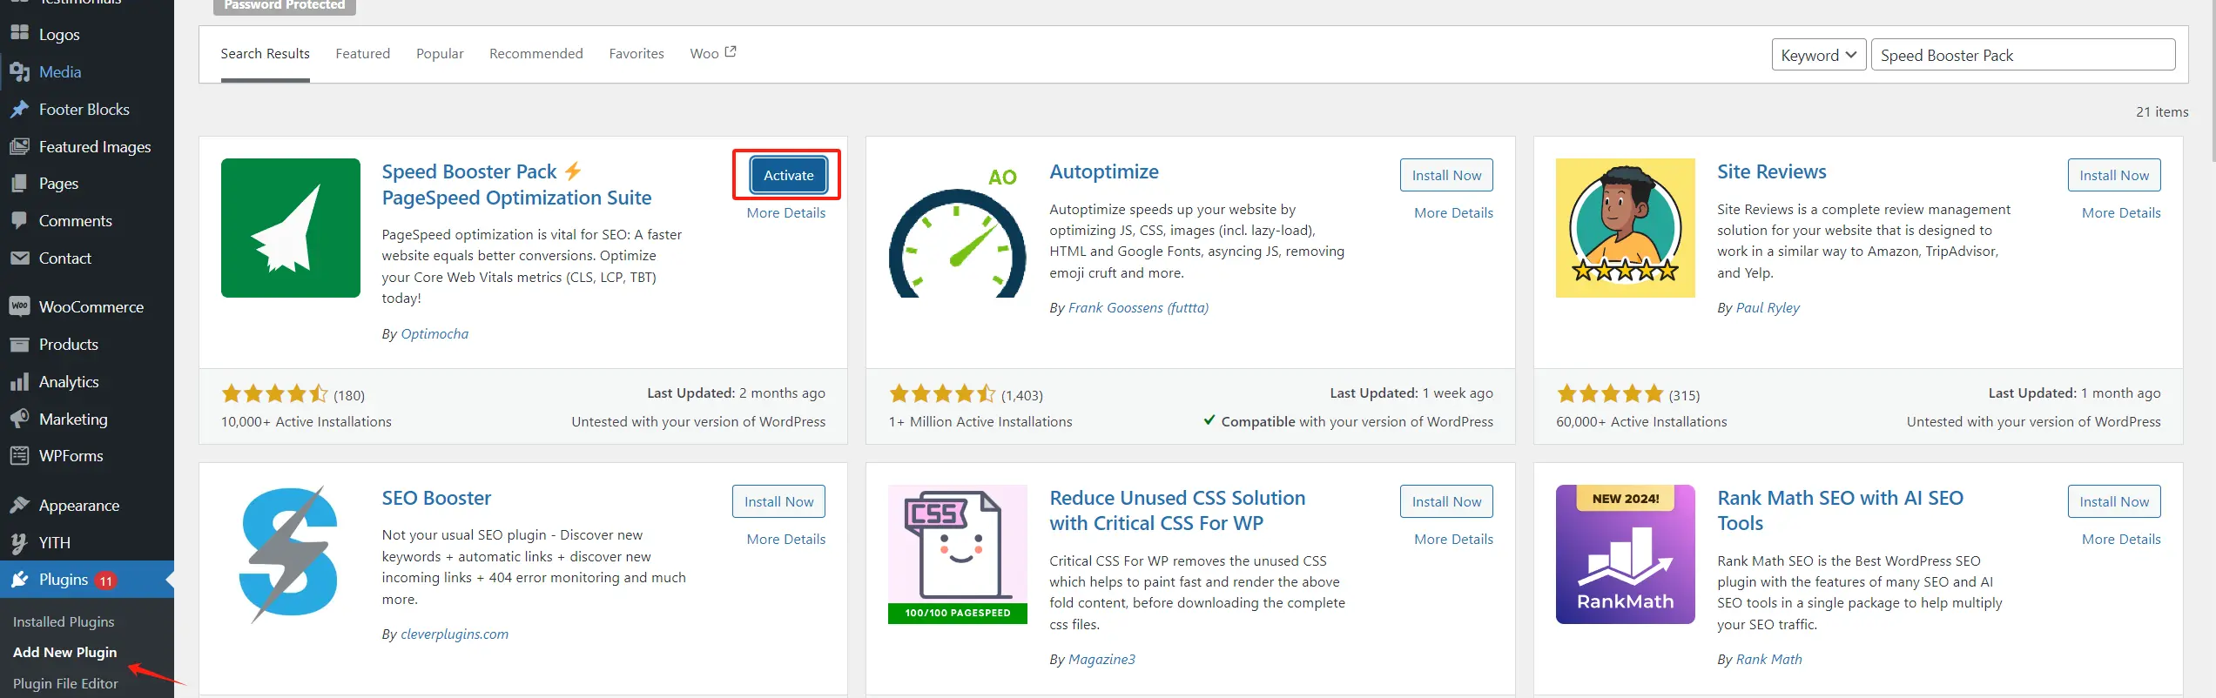Viewport: 2216px width, 698px height.
Task: Switch to the Favorites tab
Action: coord(637,54)
